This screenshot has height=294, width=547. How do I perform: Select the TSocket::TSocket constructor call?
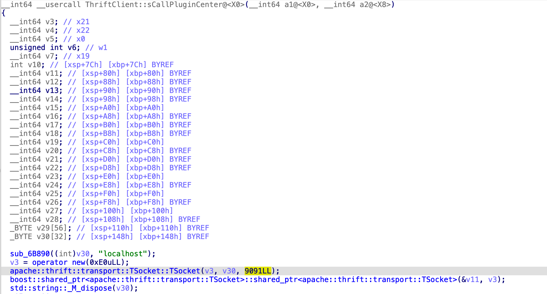click(105, 271)
